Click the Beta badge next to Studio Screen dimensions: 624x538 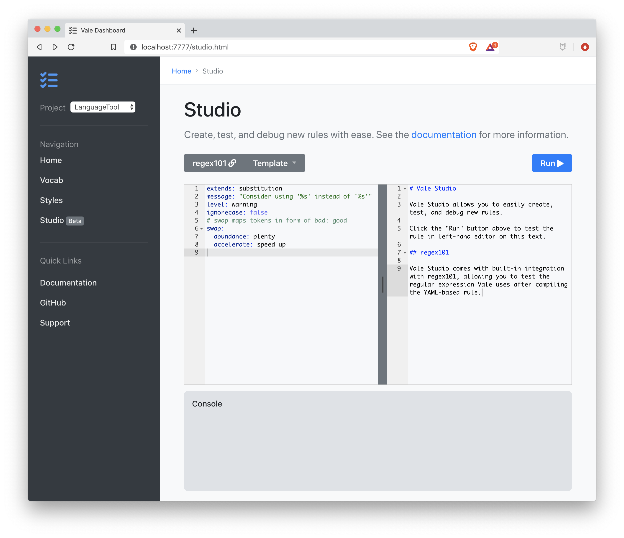pos(75,221)
